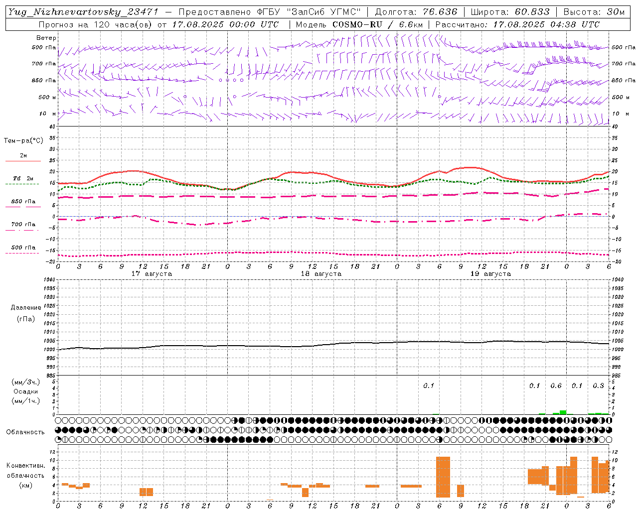Click the green dashed Td 2м legend line
The width and height of the screenshot is (638, 510).
coord(22,184)
